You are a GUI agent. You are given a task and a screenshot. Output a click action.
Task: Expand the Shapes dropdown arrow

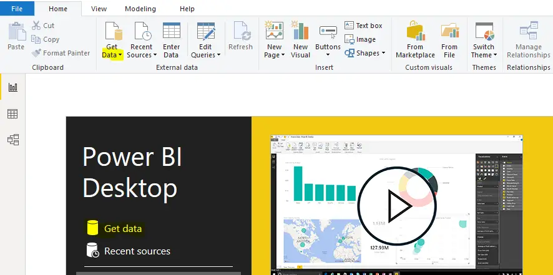tap(383, 53)
